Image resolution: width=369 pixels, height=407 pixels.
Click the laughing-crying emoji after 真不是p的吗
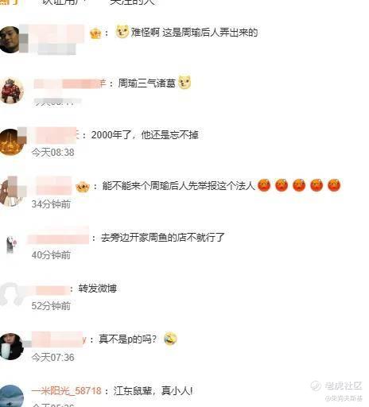[170, 339]
